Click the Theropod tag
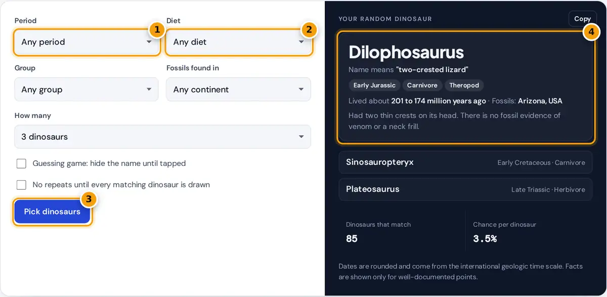This screenshot has height=297, width=607. (x=464, y=86)
